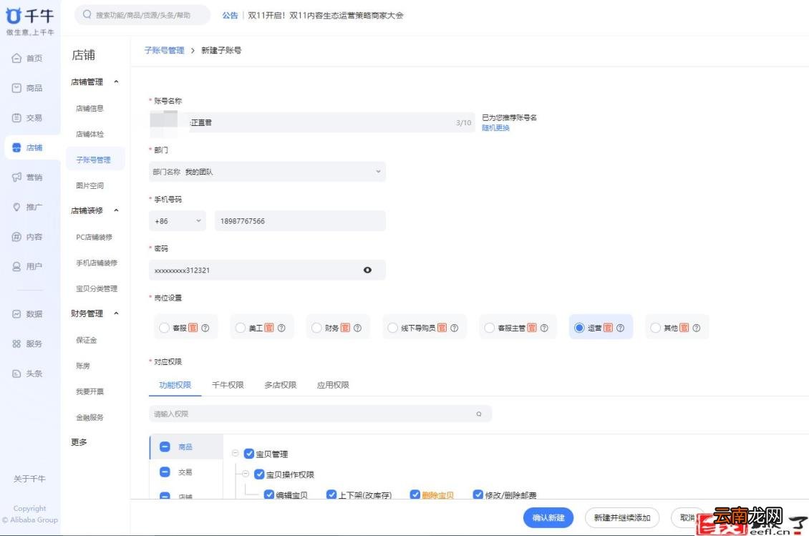Viewport: 809px width, 536px height.
Task: Focus the 账号名称 input field
Action: pyautogui.click(x=311, y=123)
